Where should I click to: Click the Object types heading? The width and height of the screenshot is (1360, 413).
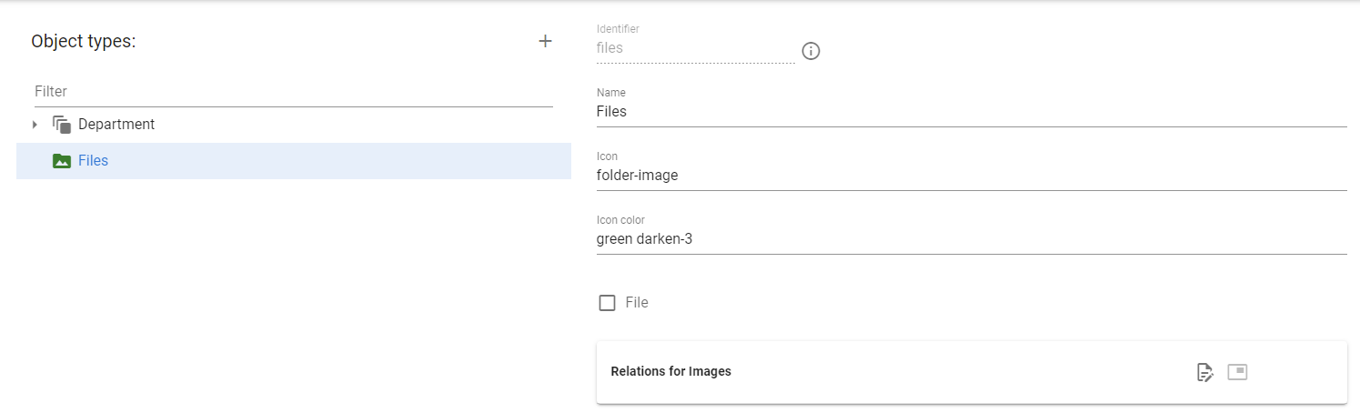point(83,42)
